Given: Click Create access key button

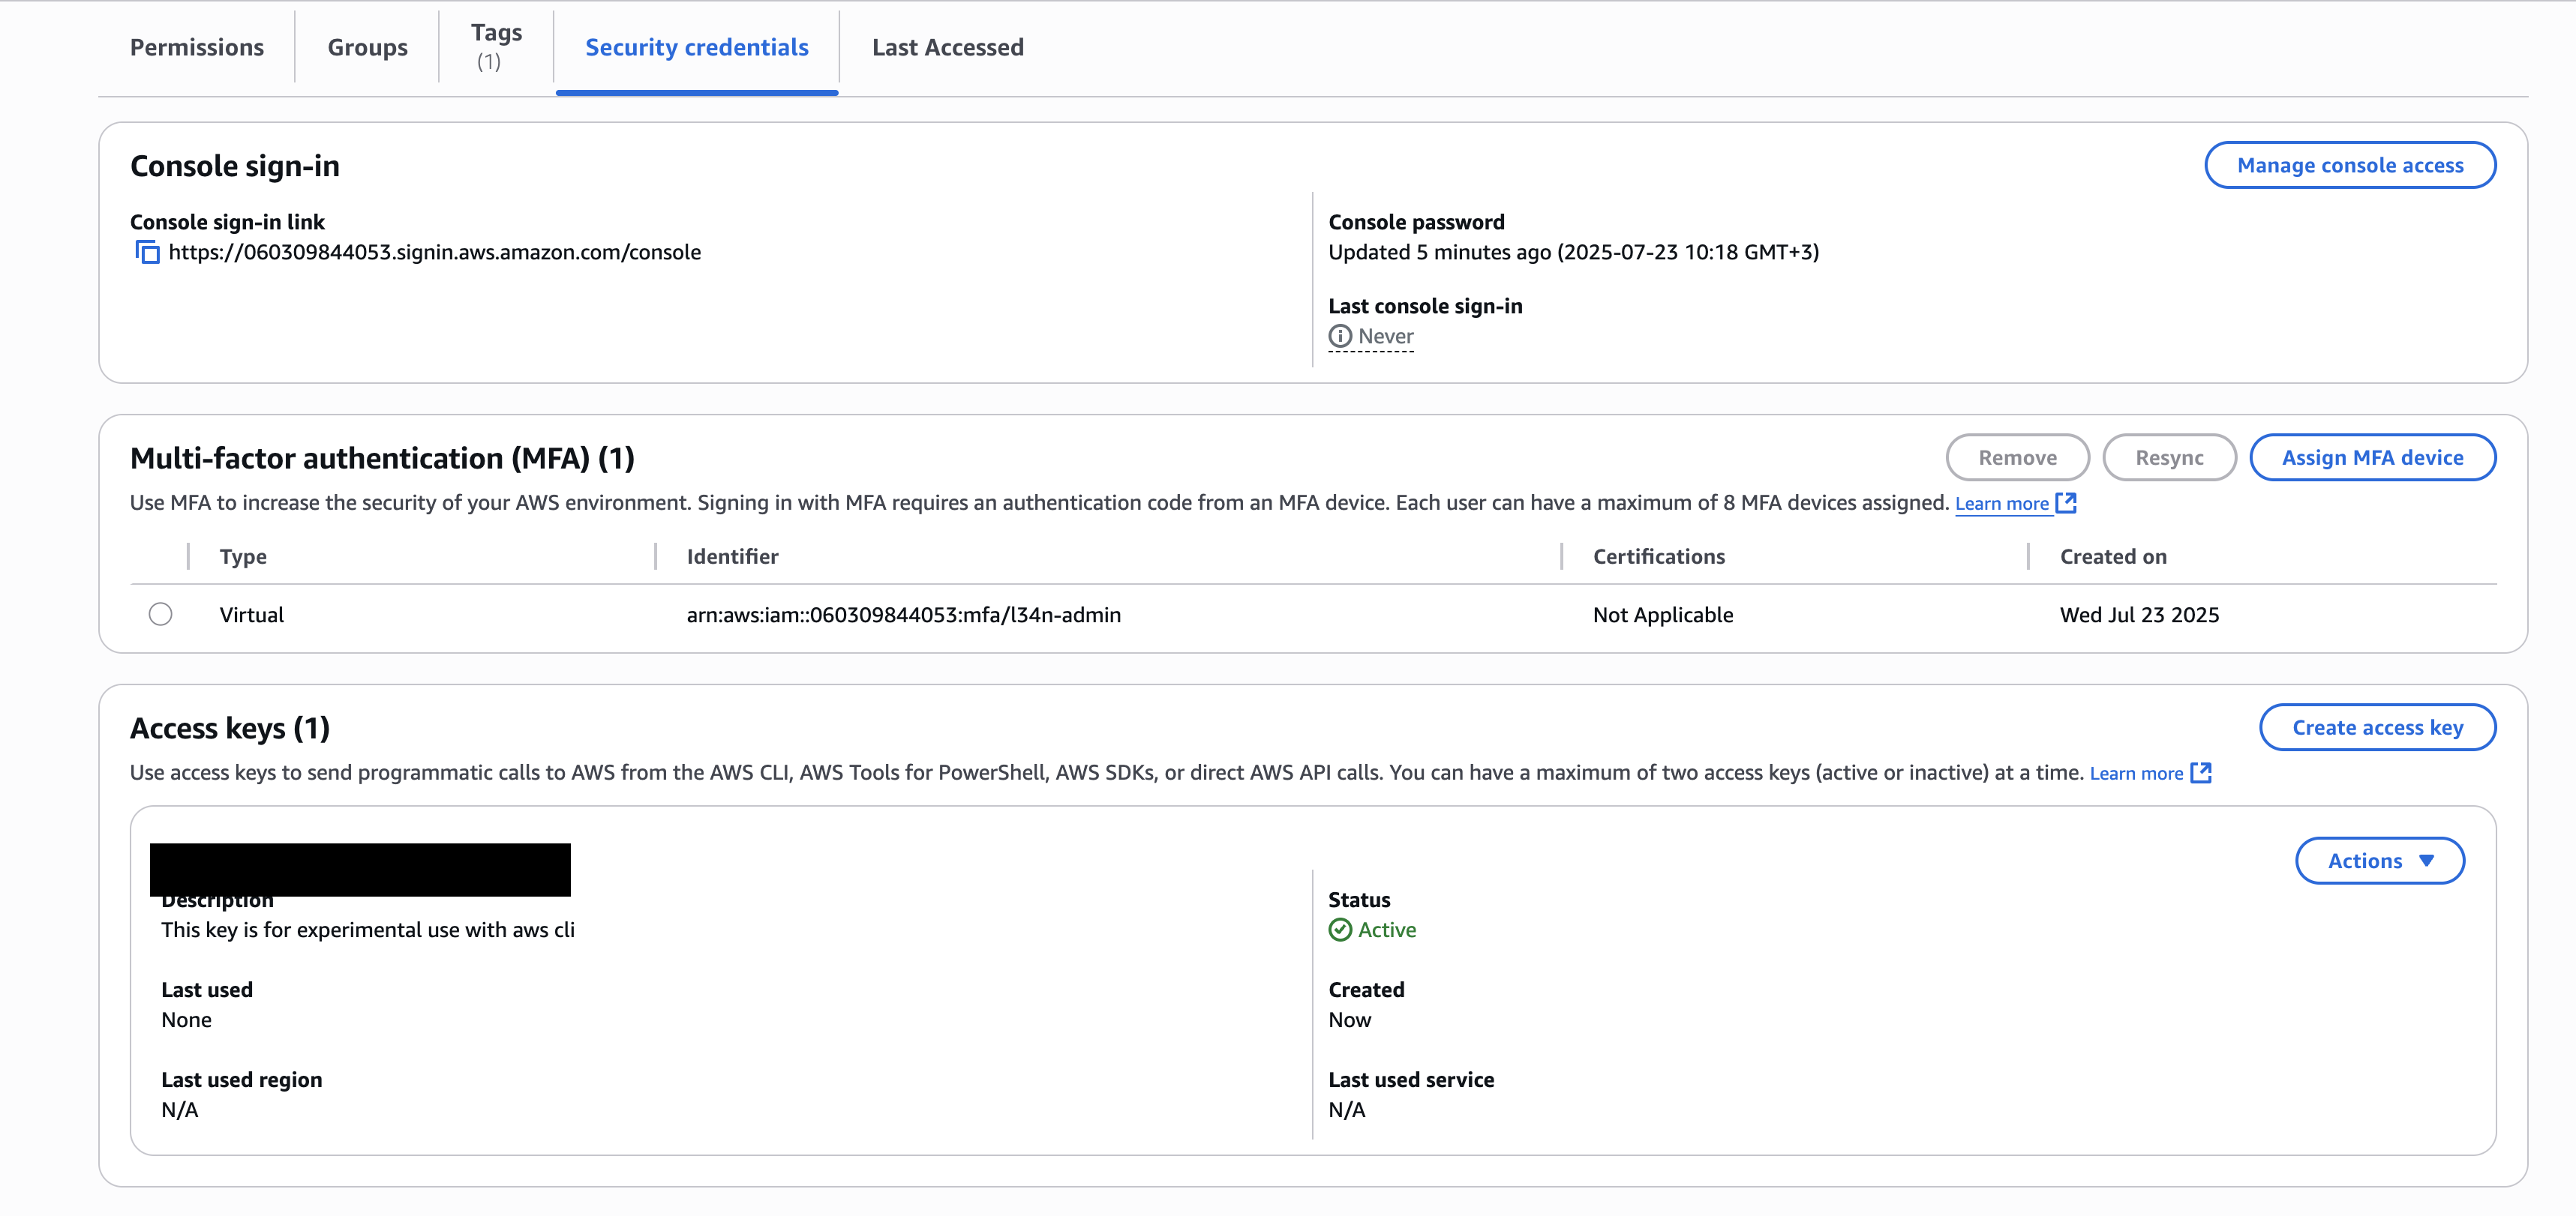Looking at the screenshot, I should 2377,727.
